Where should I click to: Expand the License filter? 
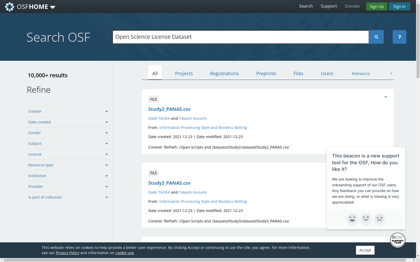click(68, 154)
